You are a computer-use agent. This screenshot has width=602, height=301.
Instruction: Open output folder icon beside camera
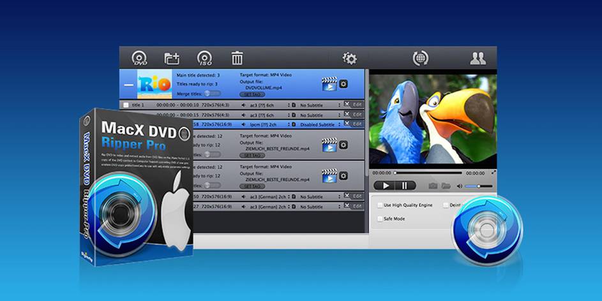tap(446, 186)
